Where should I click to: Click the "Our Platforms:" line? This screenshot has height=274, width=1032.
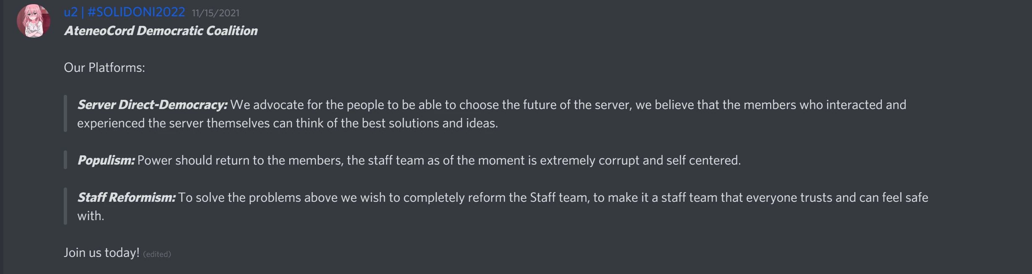tap(104, 68)
